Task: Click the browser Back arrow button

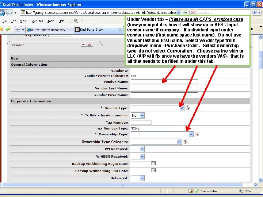Action: 2,12
